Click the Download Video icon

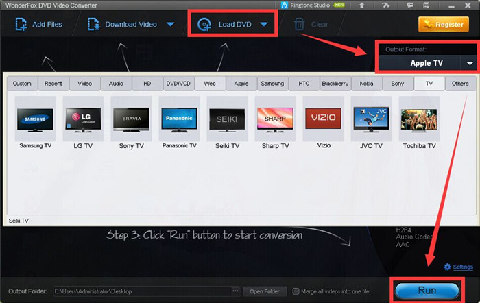point(93,25)
